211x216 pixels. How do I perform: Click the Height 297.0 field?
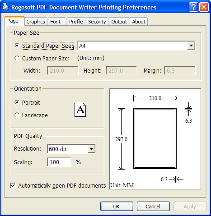coord(122,70)
